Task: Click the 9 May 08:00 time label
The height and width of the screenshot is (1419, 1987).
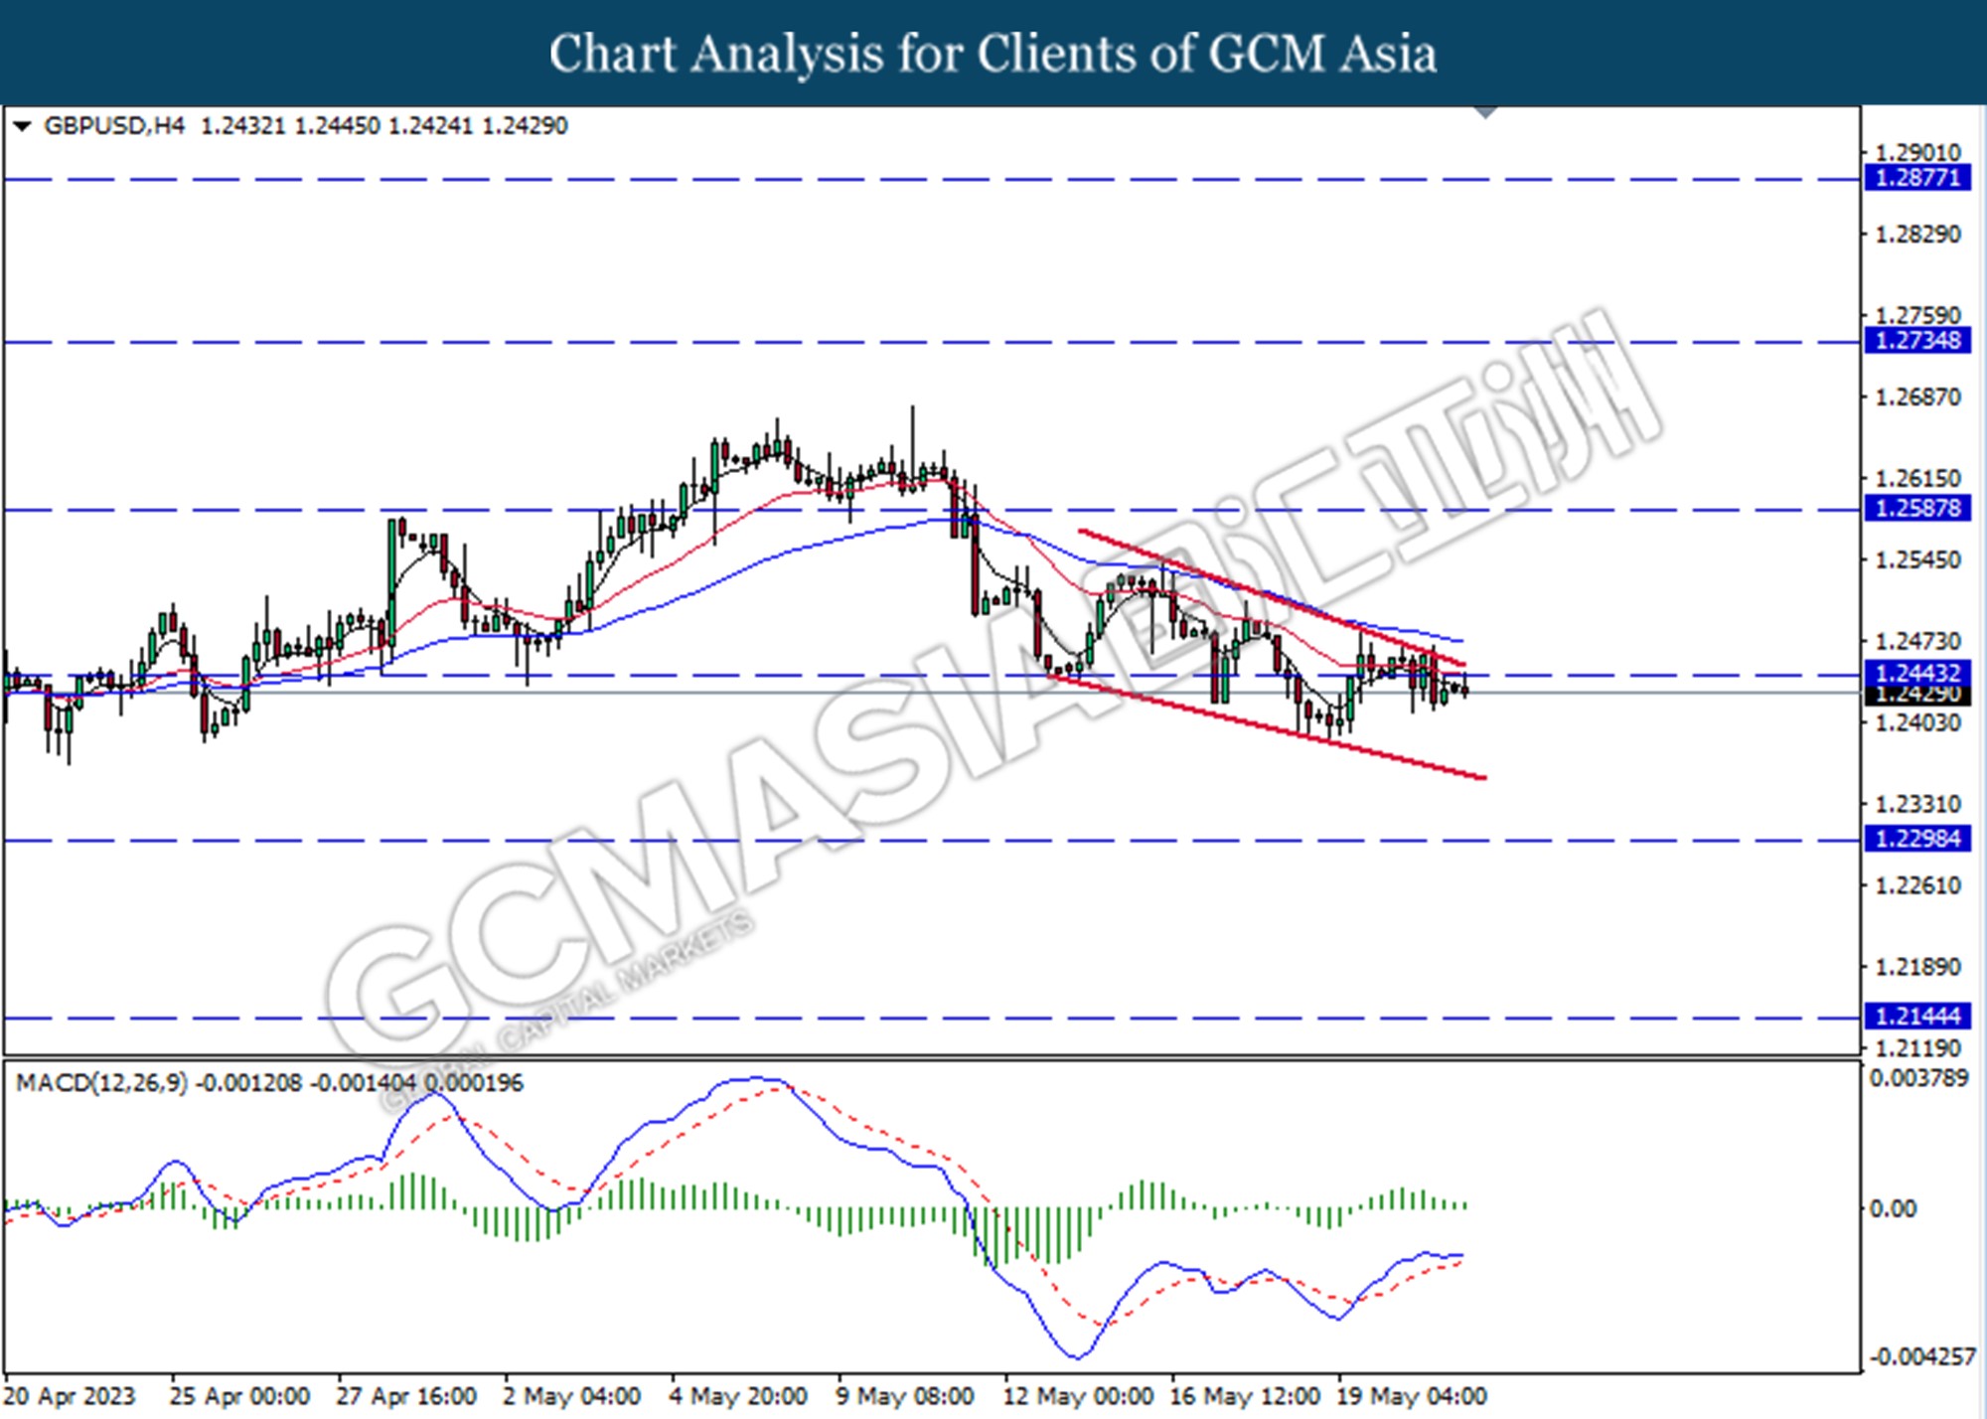Action: pos(904,1397)
